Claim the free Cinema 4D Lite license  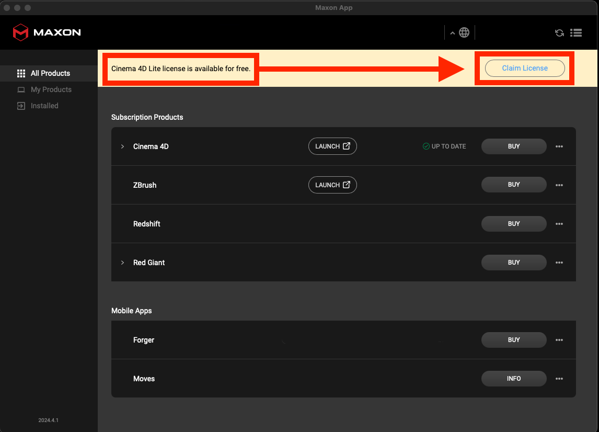pyautogui.click(x=525, y=68)
